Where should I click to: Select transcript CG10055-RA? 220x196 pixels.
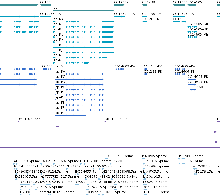point(50,14)
